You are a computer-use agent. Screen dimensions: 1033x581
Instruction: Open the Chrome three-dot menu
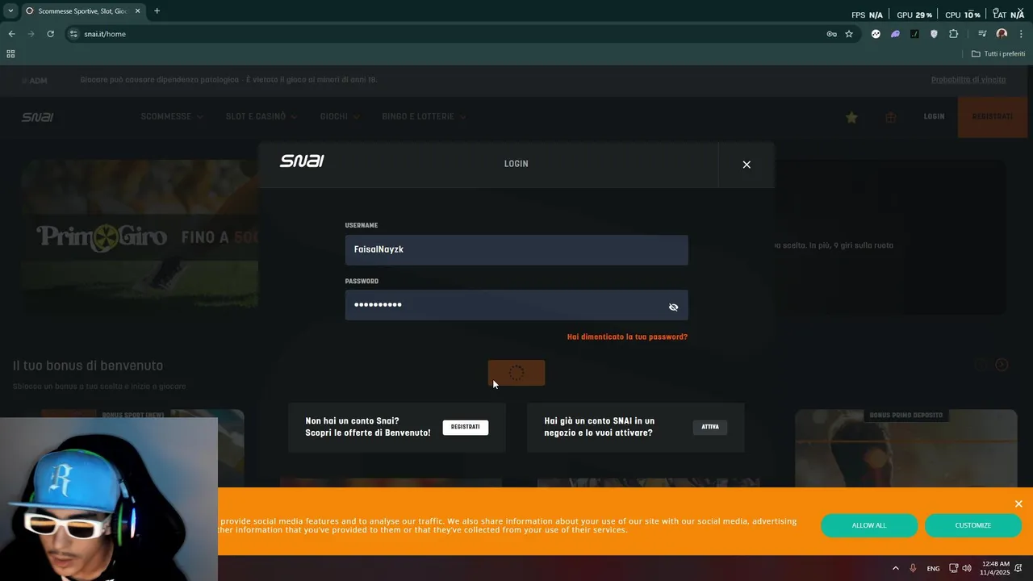1021,34
